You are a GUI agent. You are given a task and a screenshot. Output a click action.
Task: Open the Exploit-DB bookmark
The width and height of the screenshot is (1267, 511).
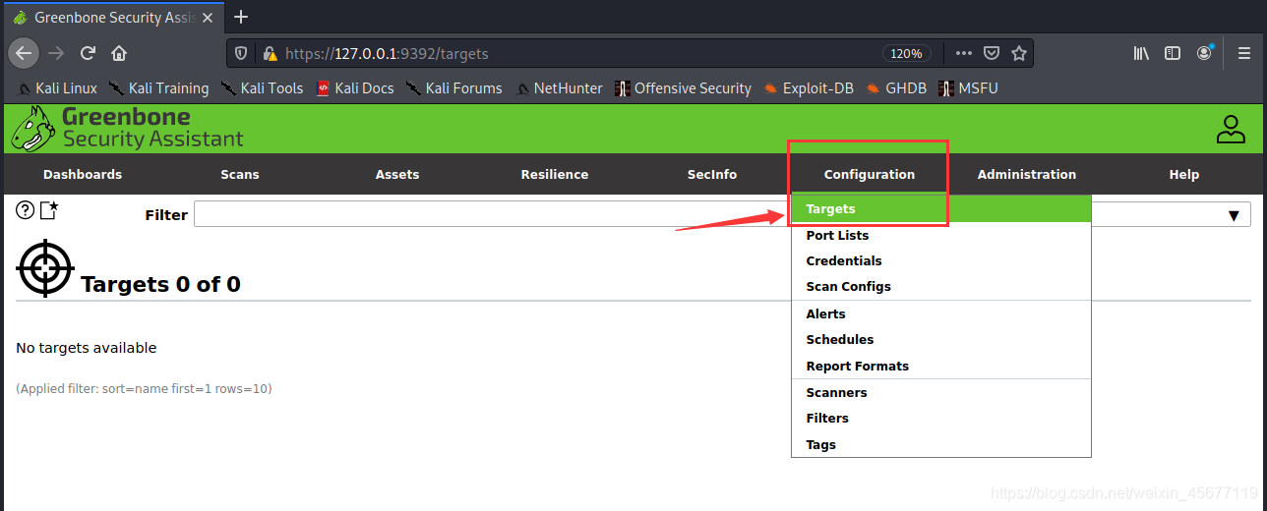tap(809, 88)
